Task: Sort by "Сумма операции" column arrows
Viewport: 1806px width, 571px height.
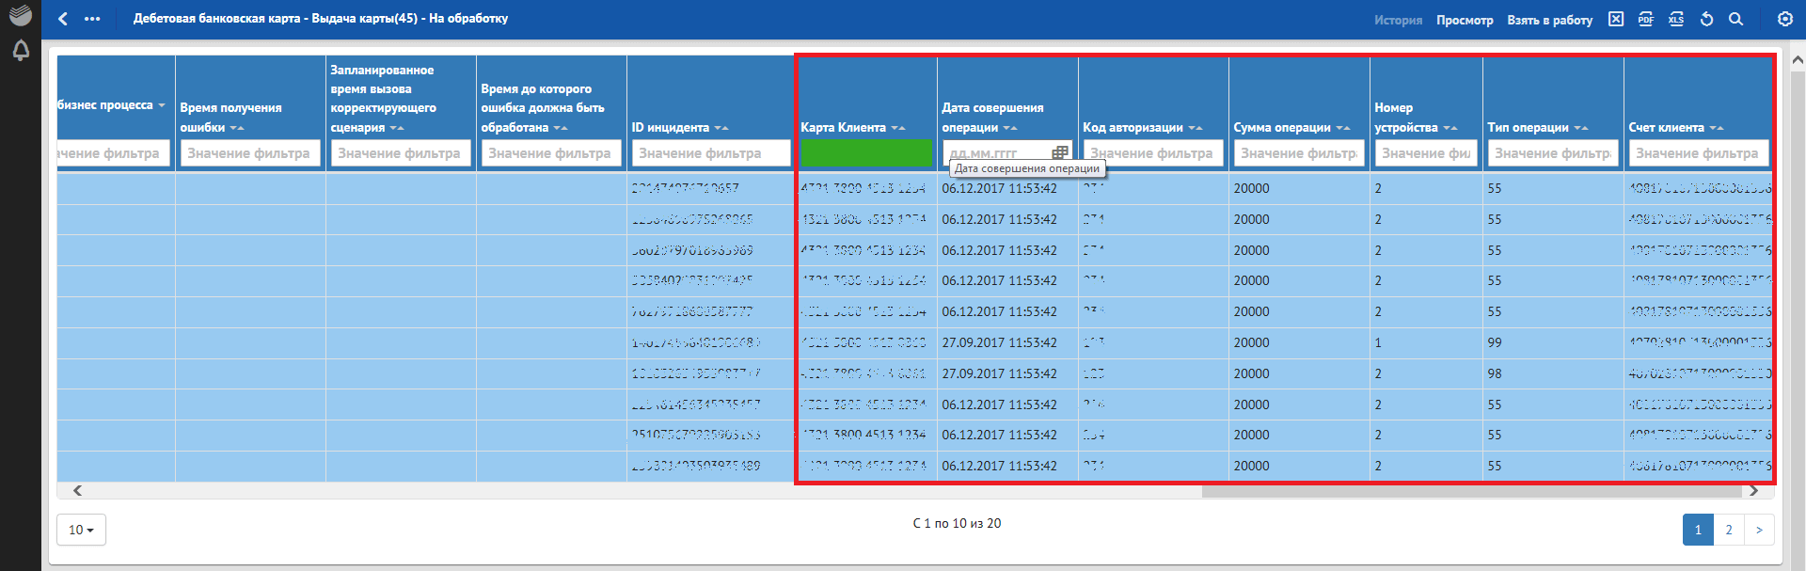Action: [1342, 128]
